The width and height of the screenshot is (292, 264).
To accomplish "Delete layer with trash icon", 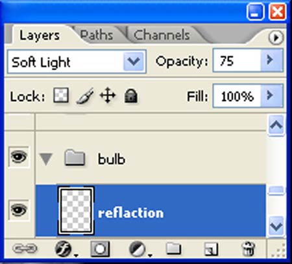I will [248, 249].
